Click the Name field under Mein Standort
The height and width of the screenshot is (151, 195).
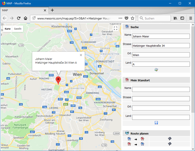pos(161,89)
